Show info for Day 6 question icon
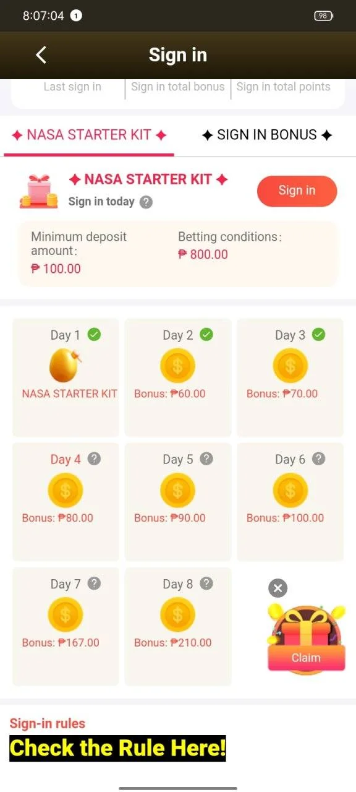The image size is (356, 792). pos(318,458)
